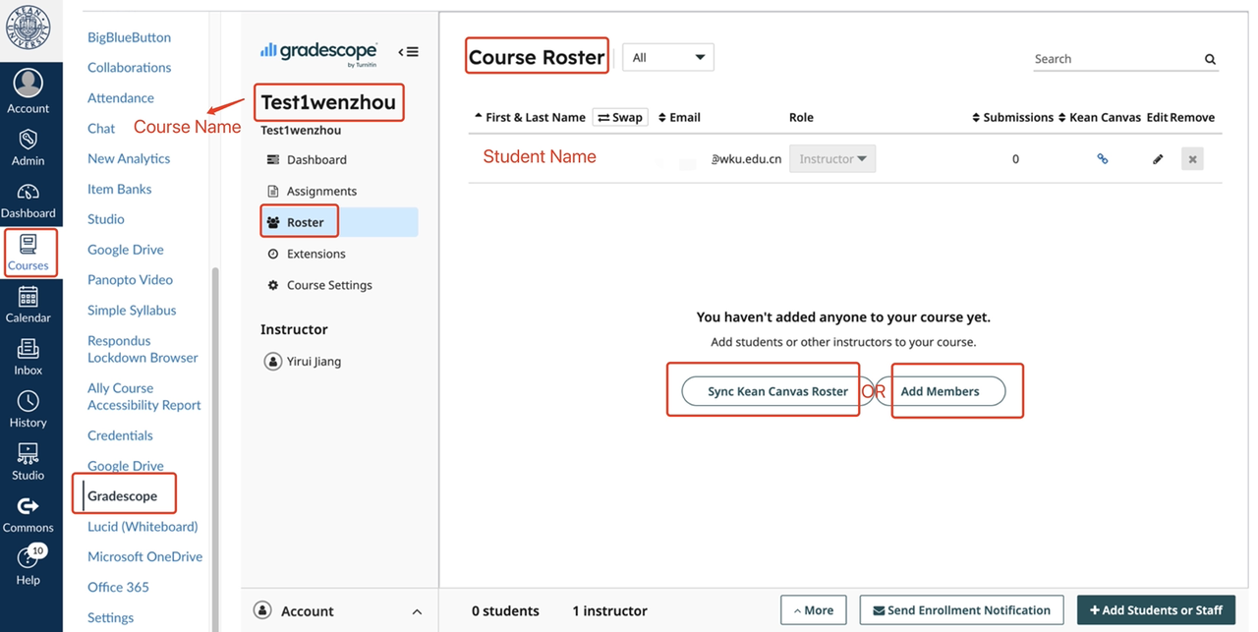This screenshot has width=1258, height=632.
Task: Open the Office 365 link
Action: coord(118,587)
